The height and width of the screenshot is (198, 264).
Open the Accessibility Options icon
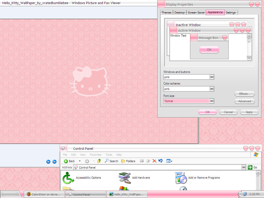click(x=68, y=178)
